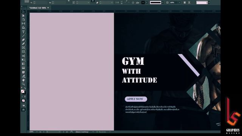Click the placeholder paragraph under APPLY NOW
This screenshot has width=242, height=136.
[x=152, y=110]
